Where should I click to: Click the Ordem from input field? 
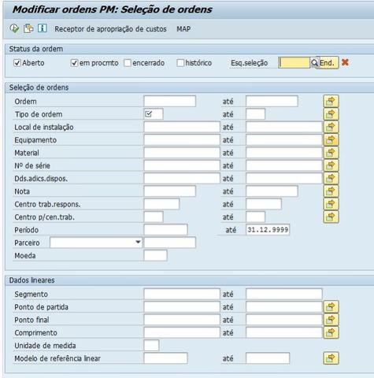[170, 102]
